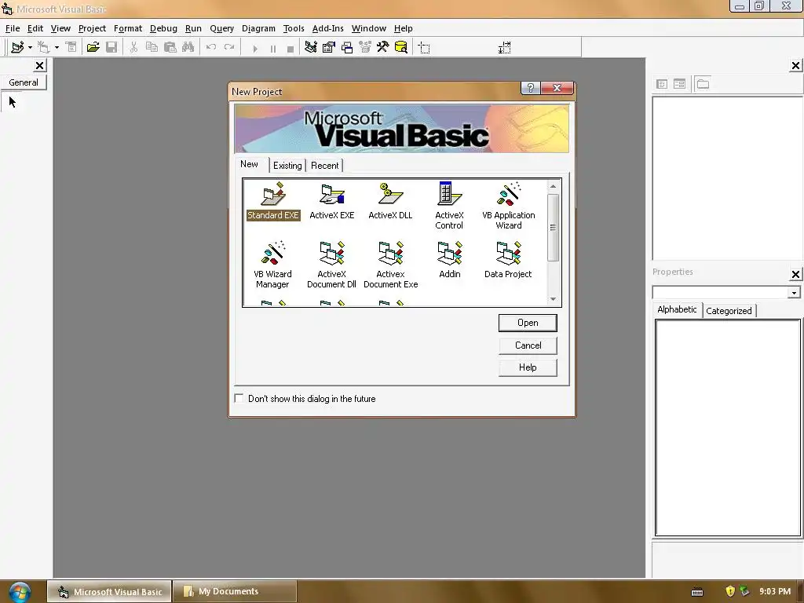Click View Code icon in Project panel
804x603 pixels.
662,83
